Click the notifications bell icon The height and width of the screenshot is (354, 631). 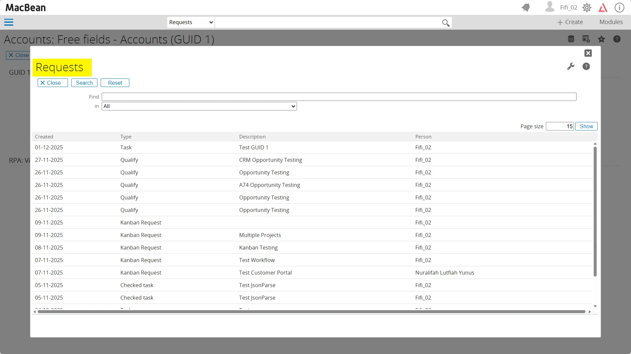[526, 8]
